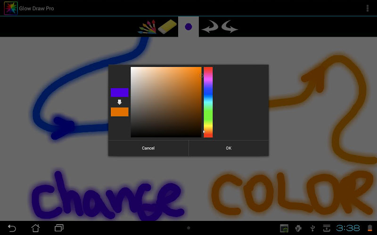
Task: Tap the Android debug notification icon
Action: tap(298, 228)
